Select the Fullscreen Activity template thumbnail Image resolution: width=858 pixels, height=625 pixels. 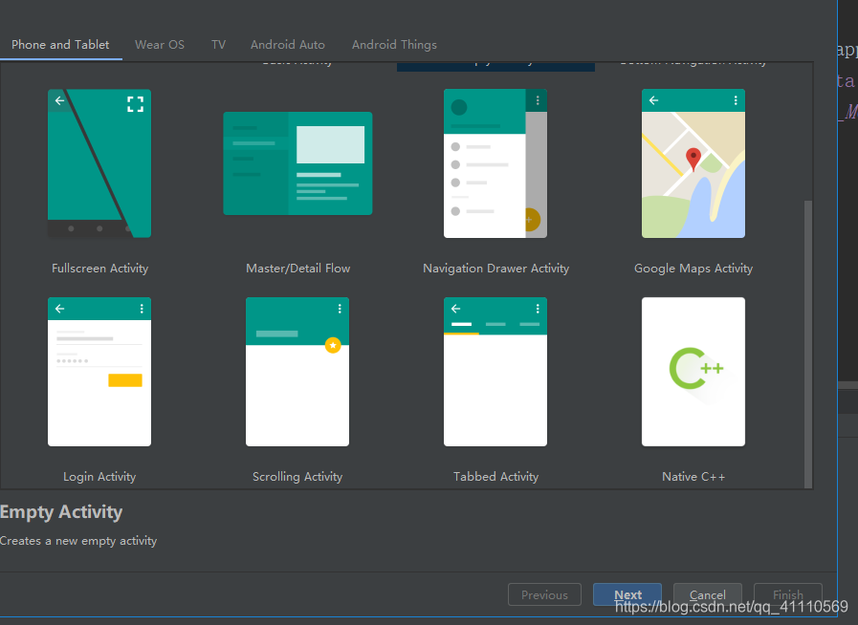(99, 163)
